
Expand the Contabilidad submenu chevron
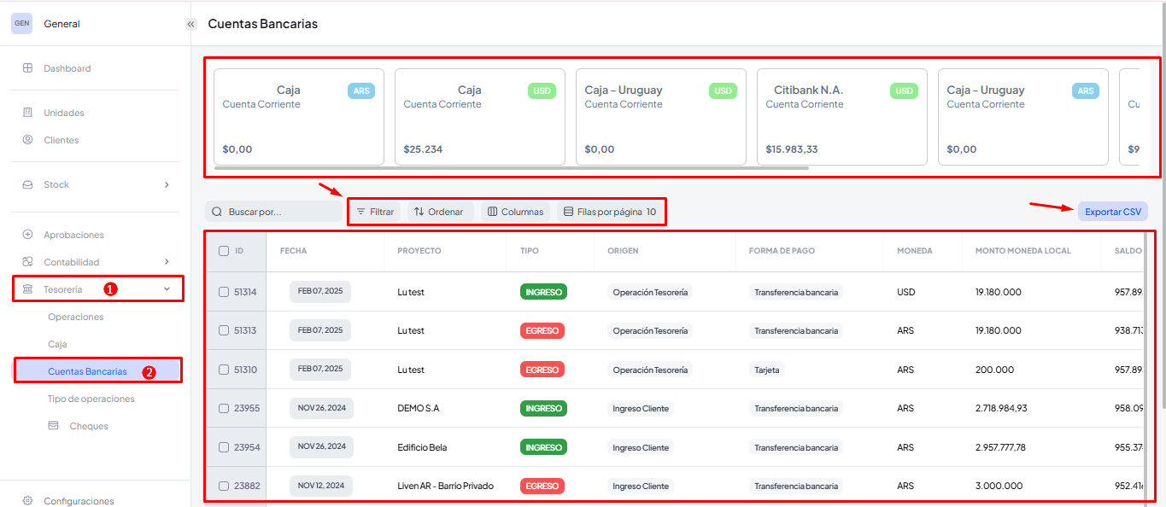(167, 262)
